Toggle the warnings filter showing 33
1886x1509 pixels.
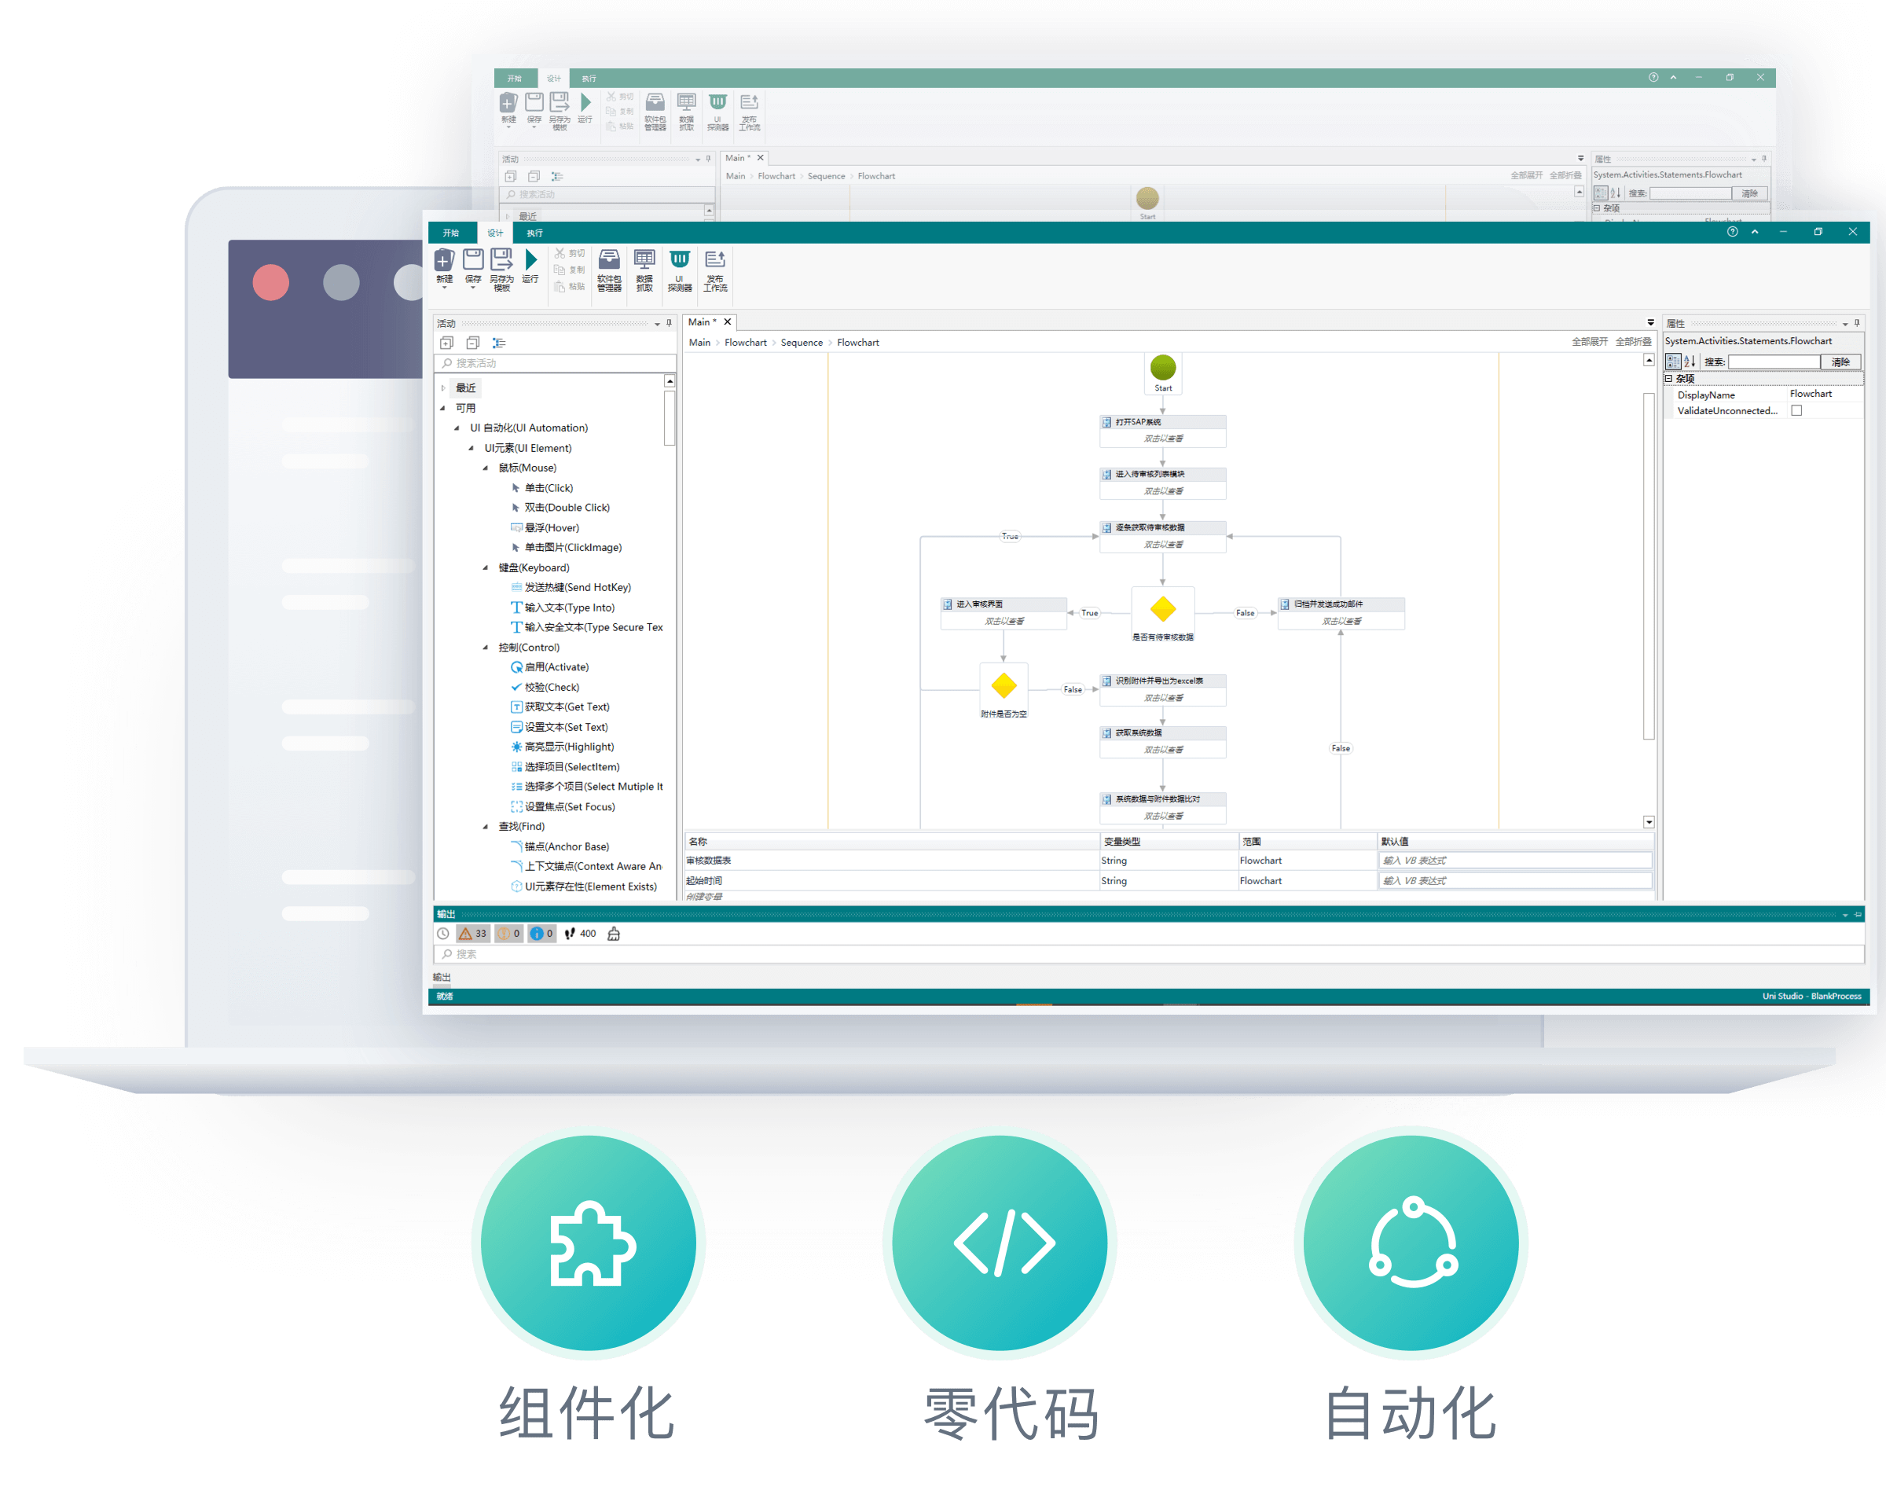point(473,934)
